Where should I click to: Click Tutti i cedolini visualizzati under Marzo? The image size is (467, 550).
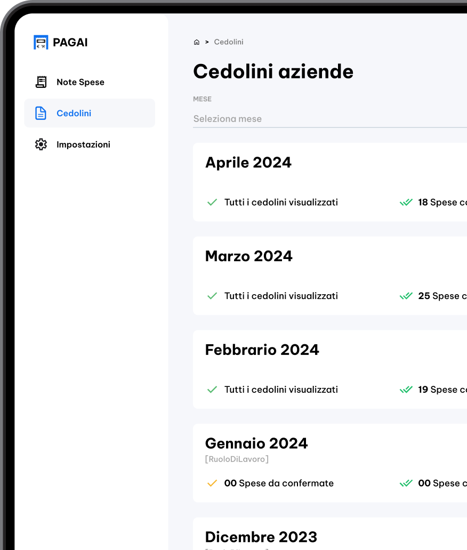(x=281, y=296)
